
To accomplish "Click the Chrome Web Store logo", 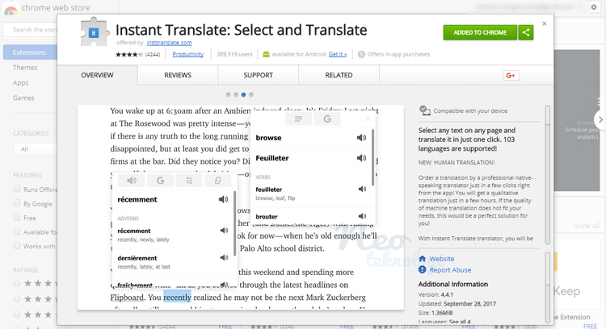I will [11, 9].
